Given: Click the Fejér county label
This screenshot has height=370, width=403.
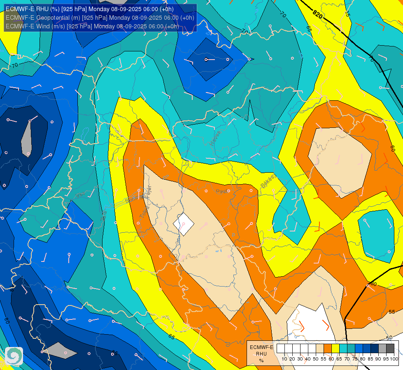Looking at the screenshot, I should pos(148,192).
